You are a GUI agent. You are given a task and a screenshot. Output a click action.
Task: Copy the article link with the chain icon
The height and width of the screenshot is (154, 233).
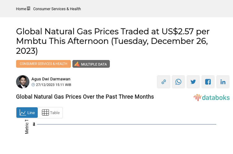(164, 82)
